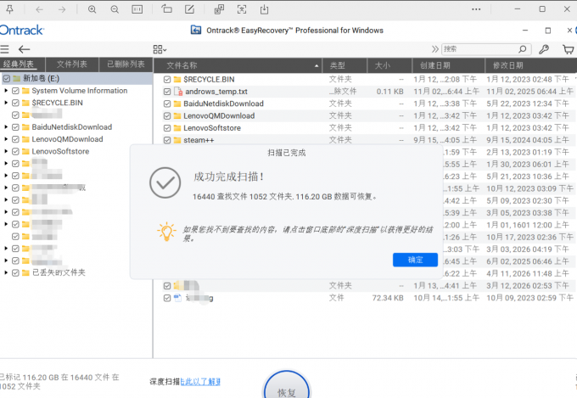Image resolution: width=577 pixels, height=398 pixels.
Task: Click the large checkmark circle in dialog
Action: pos(165,182)
